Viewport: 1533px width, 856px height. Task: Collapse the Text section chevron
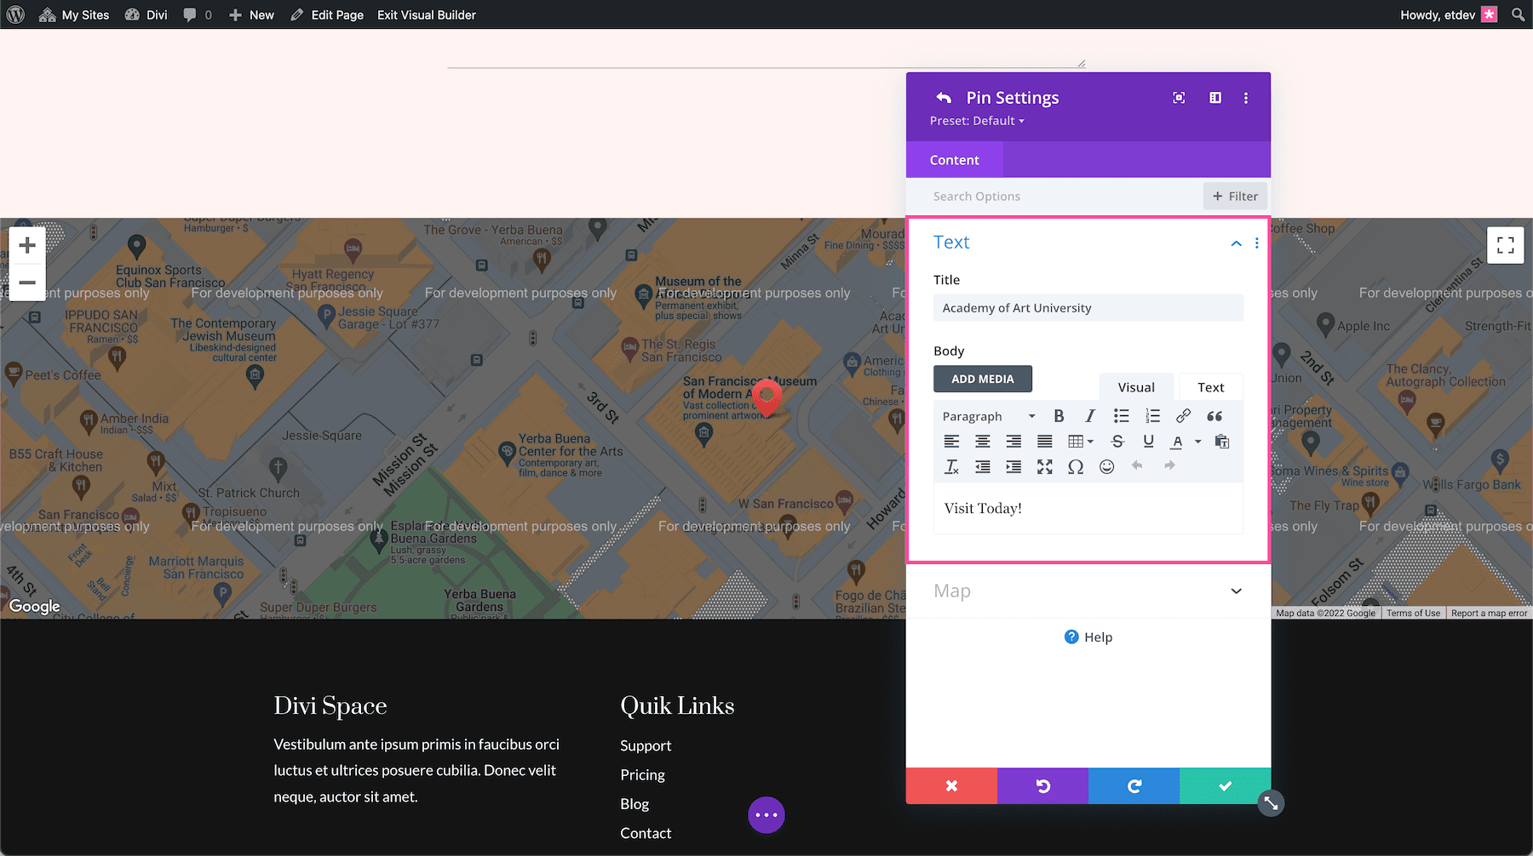[x=1237, y=243]
